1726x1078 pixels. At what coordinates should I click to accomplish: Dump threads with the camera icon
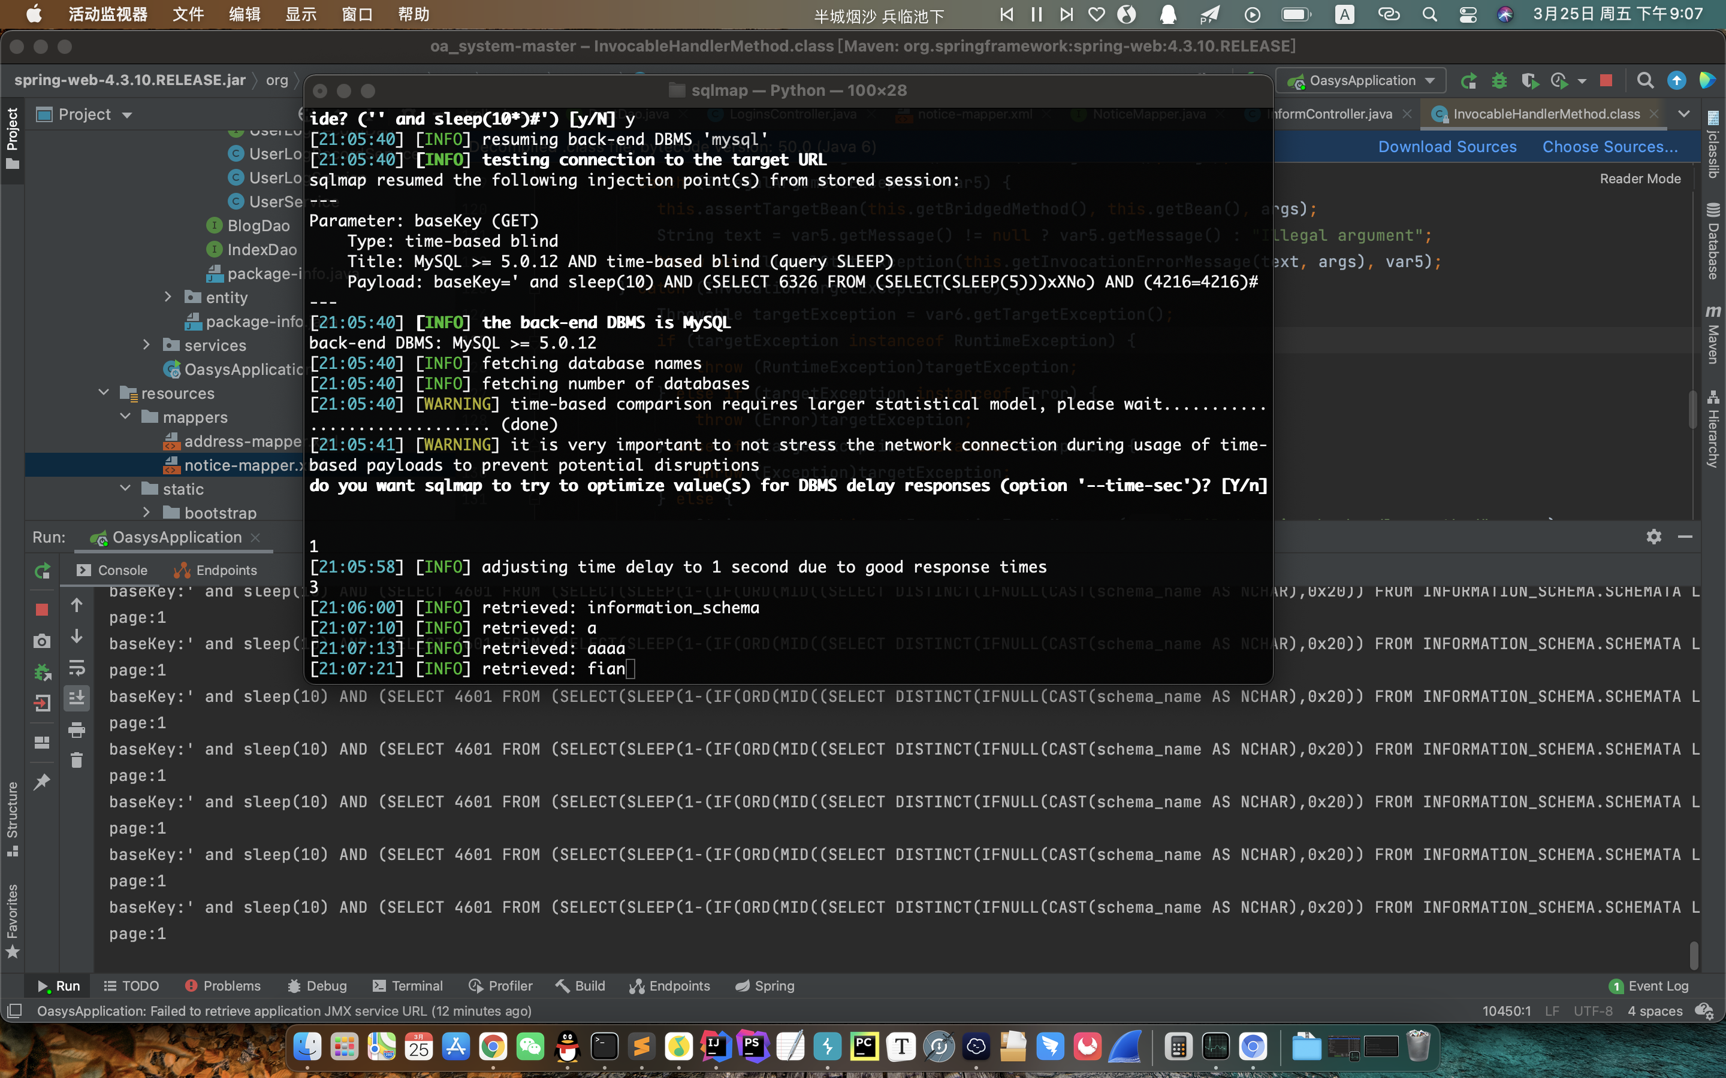(x=42, y=641)
